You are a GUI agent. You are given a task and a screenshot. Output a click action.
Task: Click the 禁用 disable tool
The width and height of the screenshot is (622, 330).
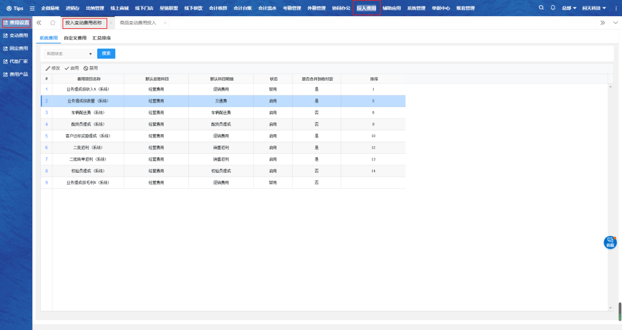pyautogui.click(x=90, y=68)
